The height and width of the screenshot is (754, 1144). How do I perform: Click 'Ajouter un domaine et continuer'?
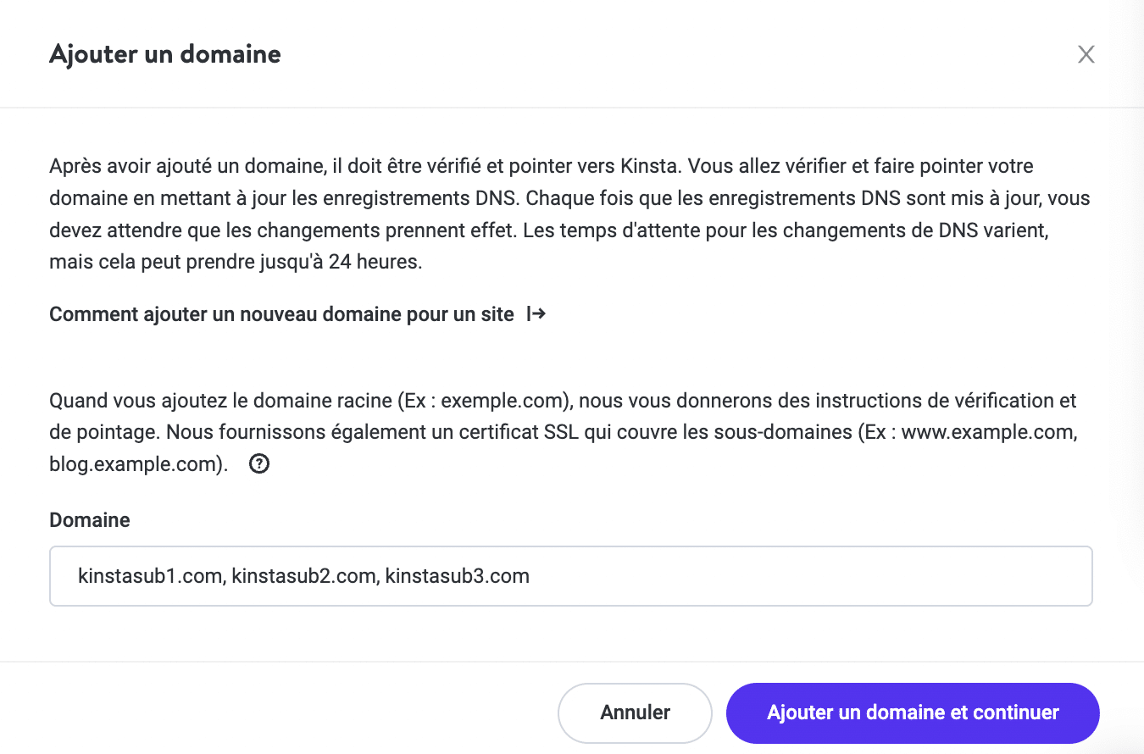pos(912,712)
